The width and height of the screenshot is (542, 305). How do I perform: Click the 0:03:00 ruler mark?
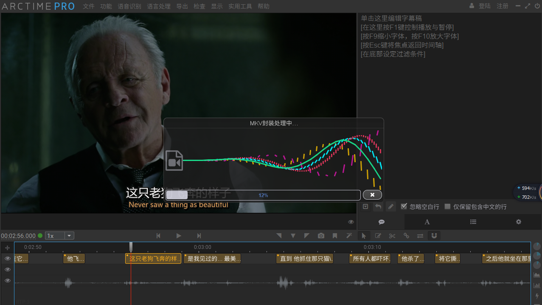[x=202, y=247]
